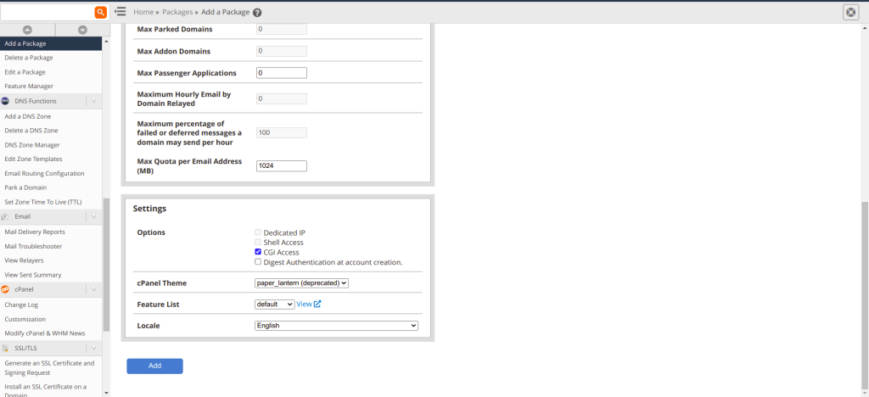Enable Digest Authentication at account creation
This screenshot has height=397, width=869.
[x=258, y=262]
